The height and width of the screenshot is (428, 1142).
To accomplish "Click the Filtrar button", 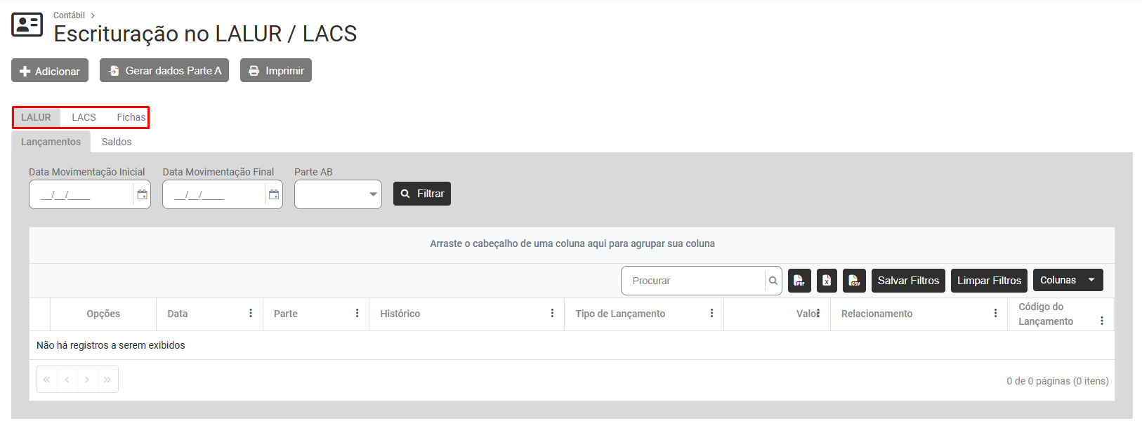I will pos(422,194).
